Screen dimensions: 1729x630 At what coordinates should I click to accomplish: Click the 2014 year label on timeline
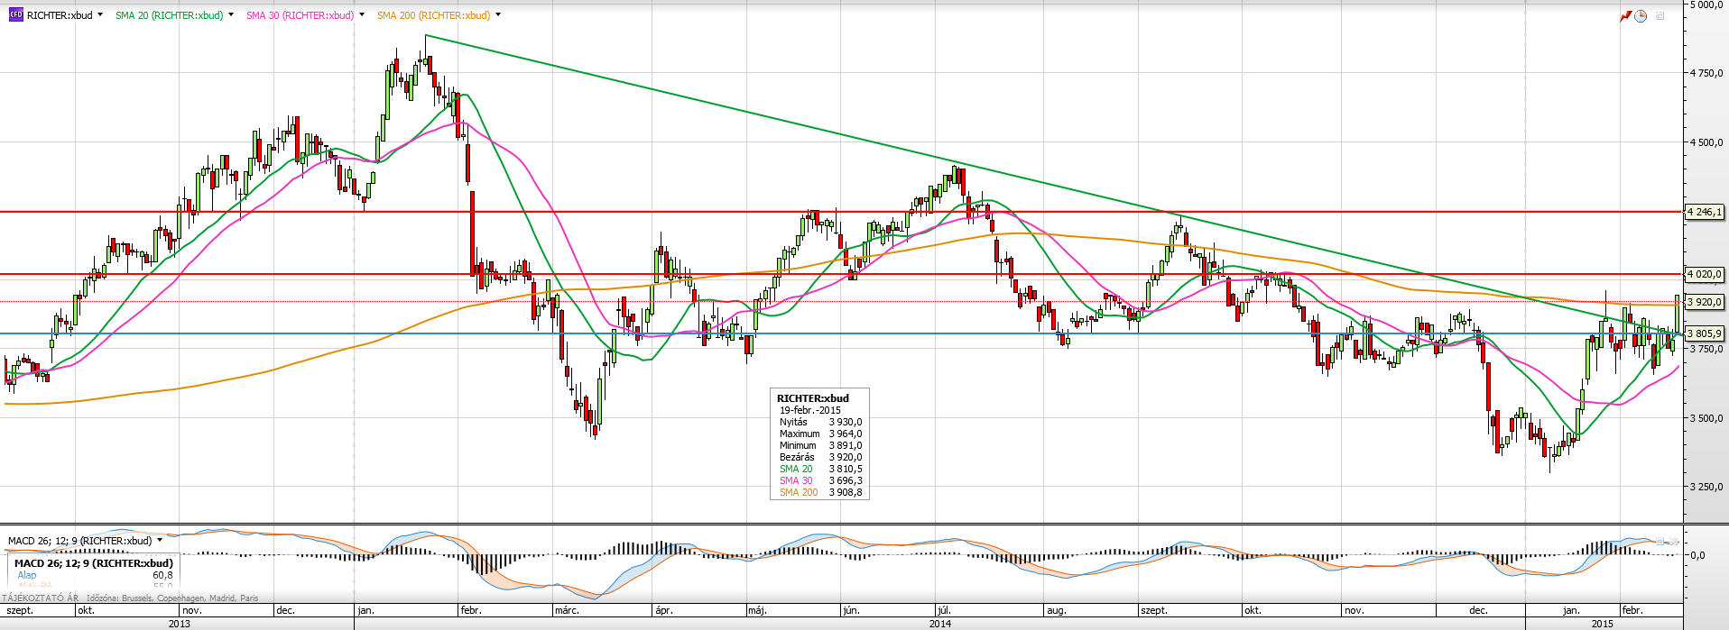(940, 624)
